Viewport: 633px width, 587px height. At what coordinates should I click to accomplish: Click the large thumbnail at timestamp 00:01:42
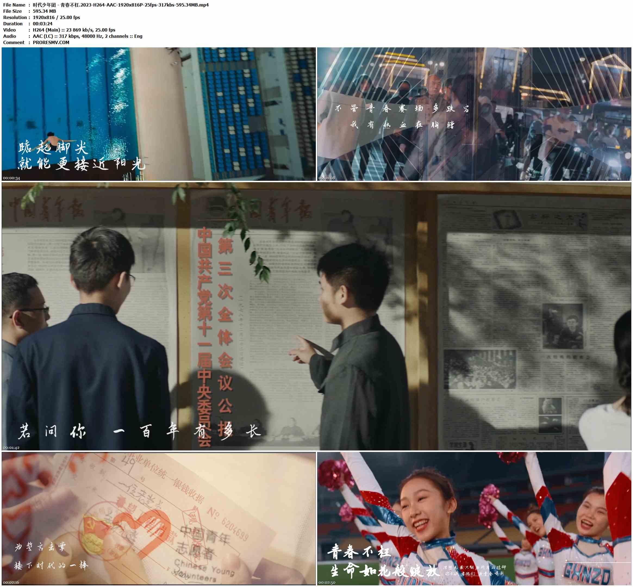pyautogui.click(x=316, y=316)
